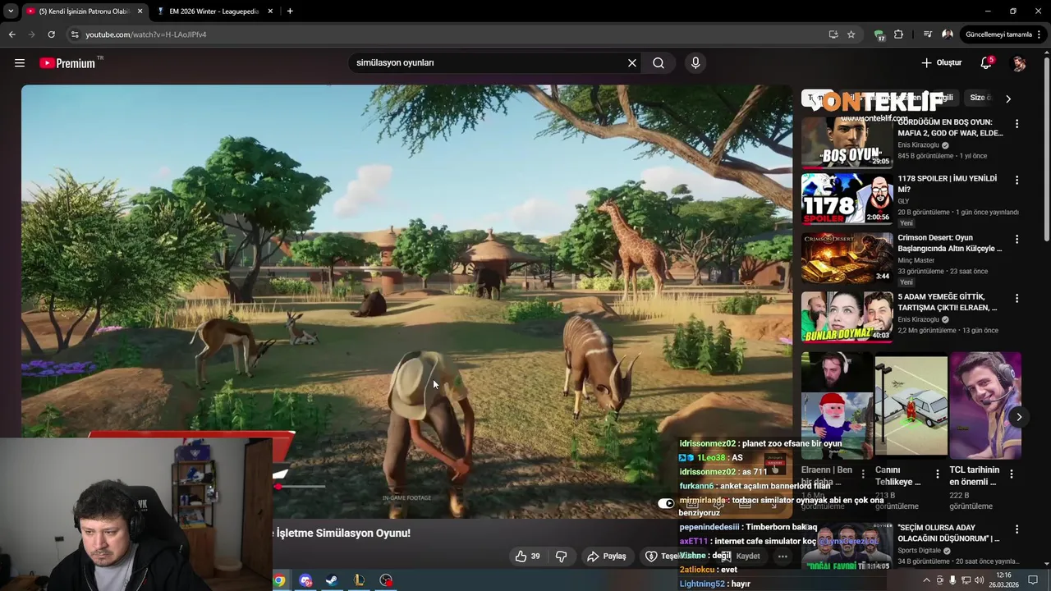The height and width of the screenshot is (591, 1051).
Task: Like the video with 39 likes
Action: (527, 557)
